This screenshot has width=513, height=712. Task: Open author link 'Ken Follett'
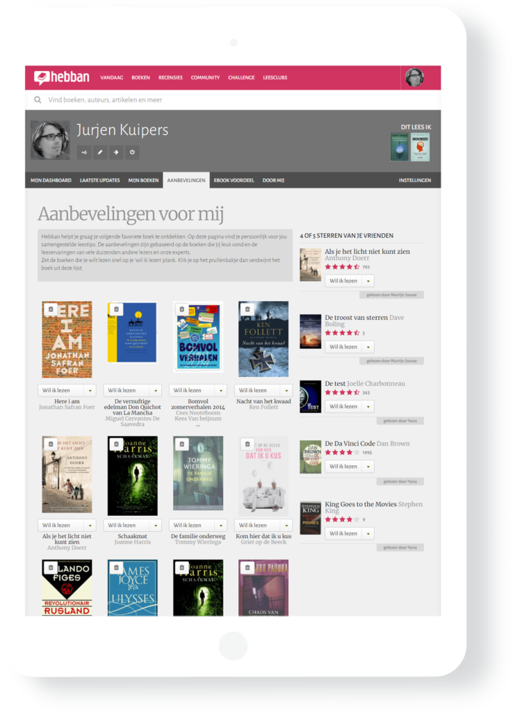point(263,407)
